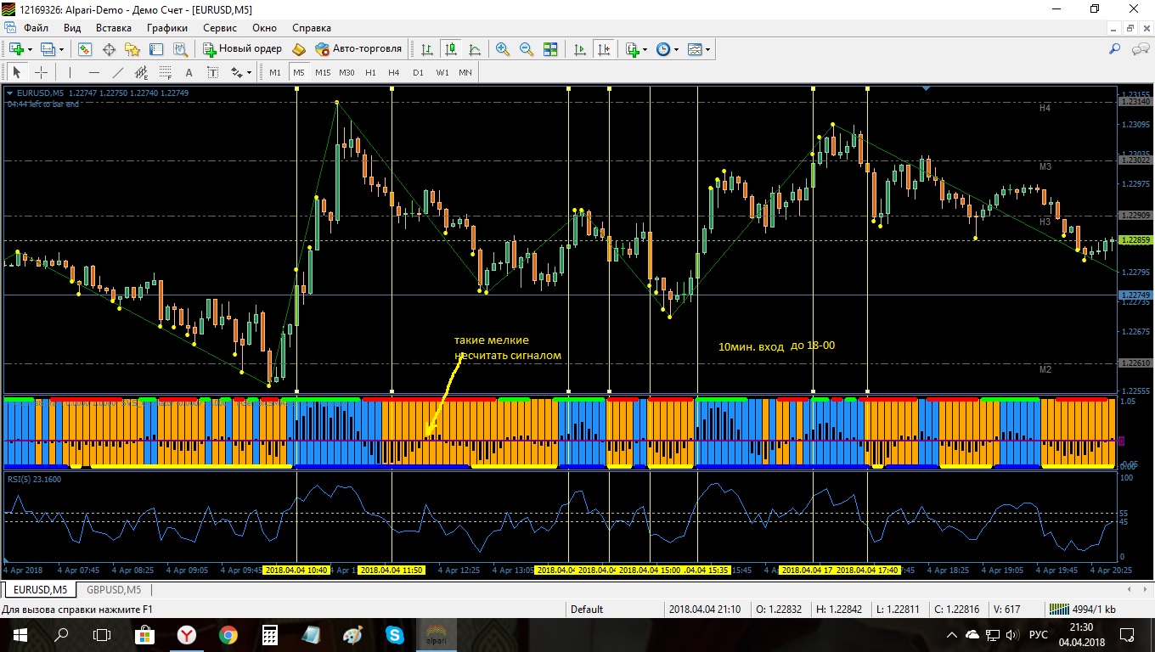1155x652 pixels.
Task: Click the new chart plus icon
Action: tap(16, 49)
